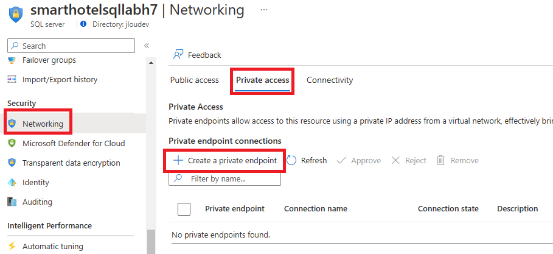The height and width of the screenshot is (254, 553).
Task: Switch to the Public access tab
Action: tap(194, 80)
